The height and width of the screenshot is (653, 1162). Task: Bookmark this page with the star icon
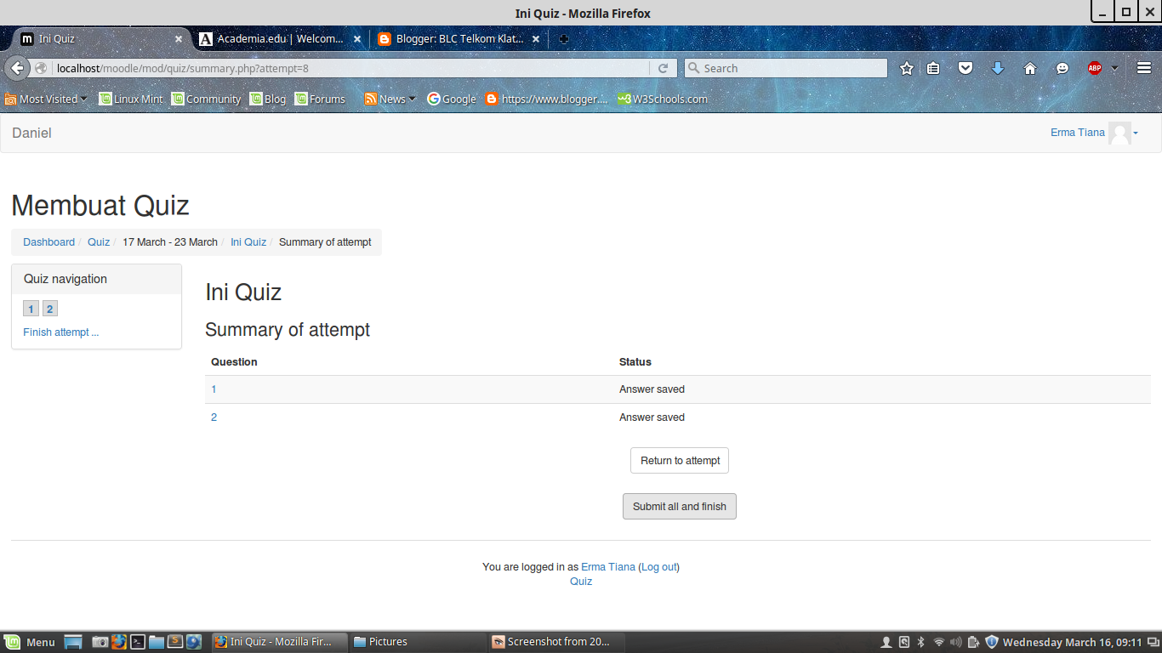tap(907, 68)
